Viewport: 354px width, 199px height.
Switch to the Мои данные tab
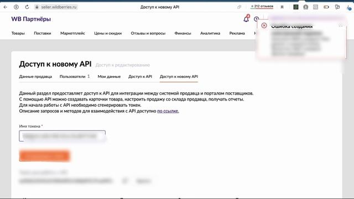(109, 76)
